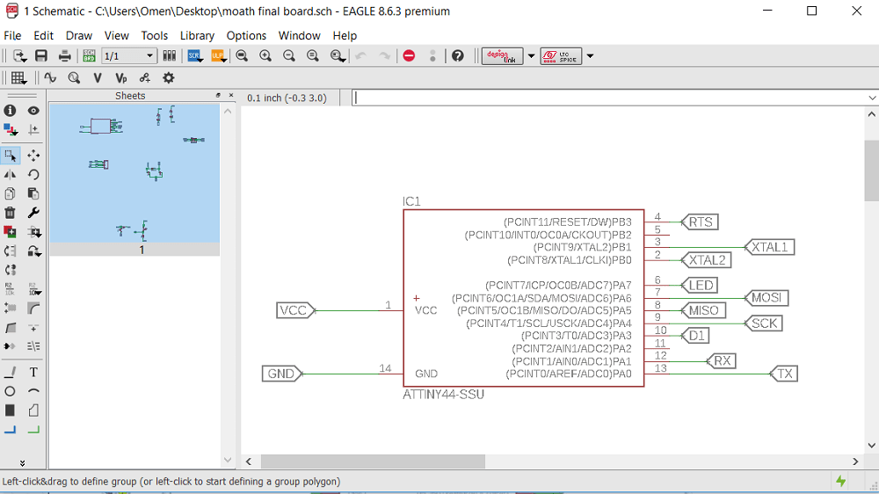Select the Circle drawing tool

(10, 391)
